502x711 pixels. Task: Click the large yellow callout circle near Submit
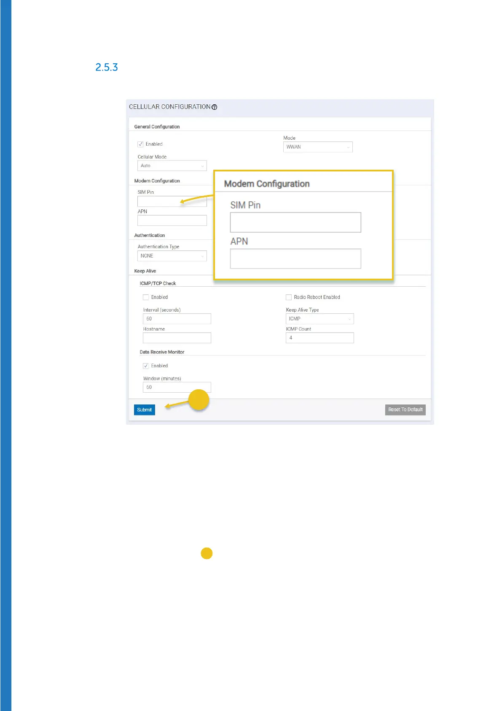[199, 400]
